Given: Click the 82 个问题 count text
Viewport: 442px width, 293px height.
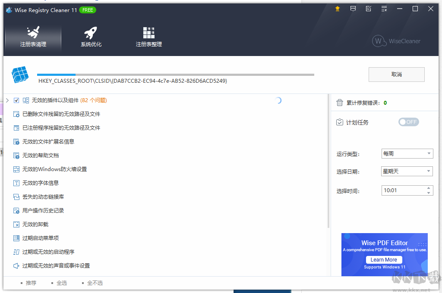Looking at the screenshot, I should pyautogui.click(x=94, y=100).
